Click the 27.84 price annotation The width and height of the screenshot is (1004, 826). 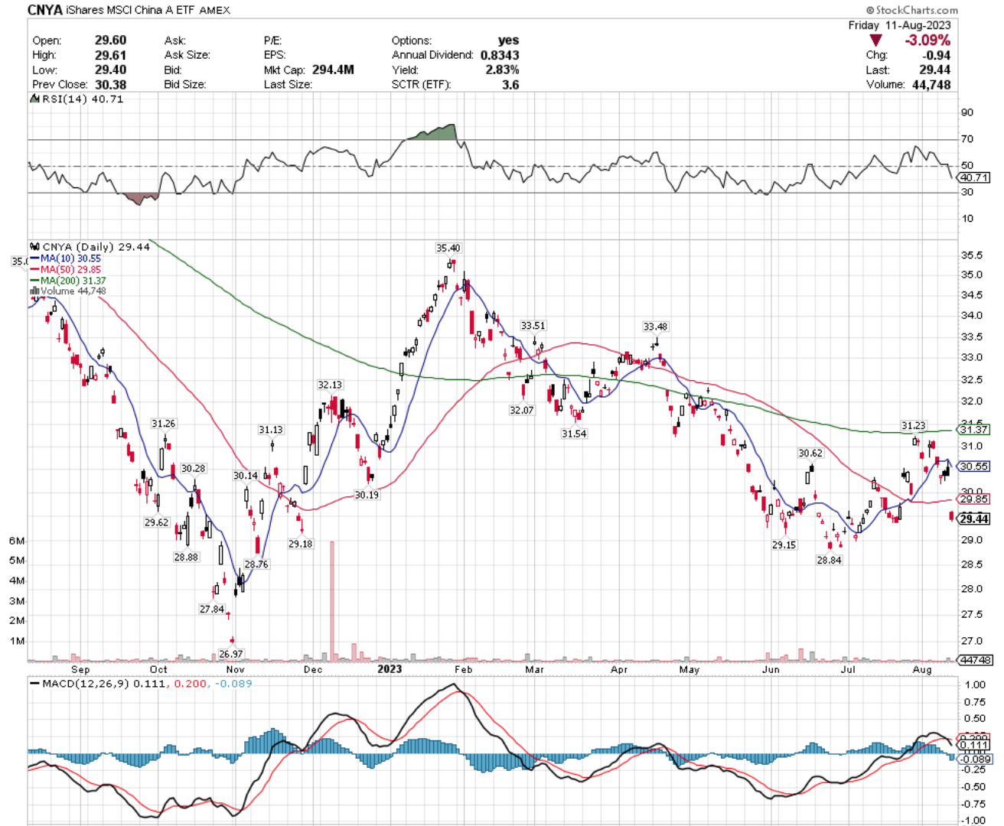212,609
